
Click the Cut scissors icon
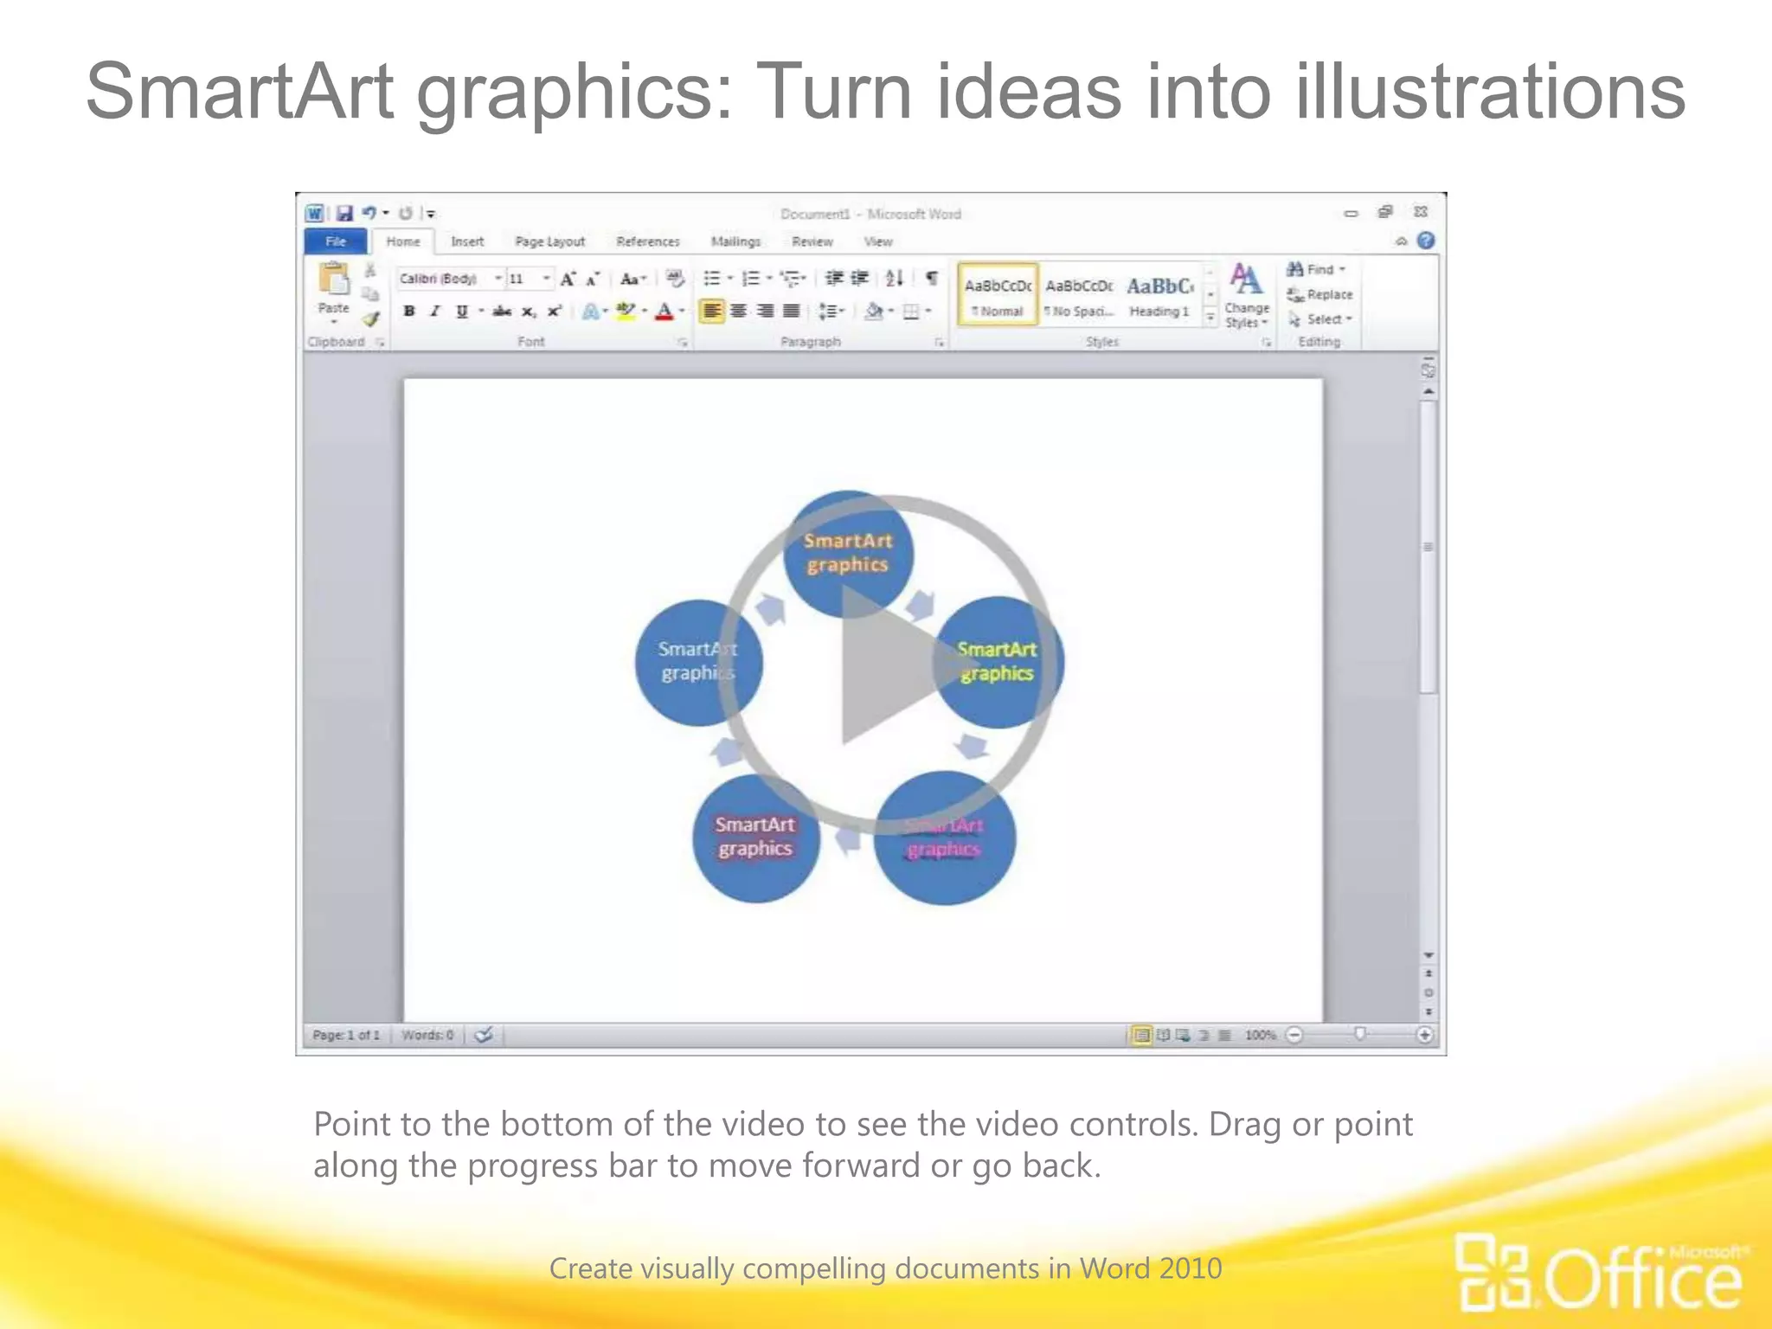pos(370,272)
